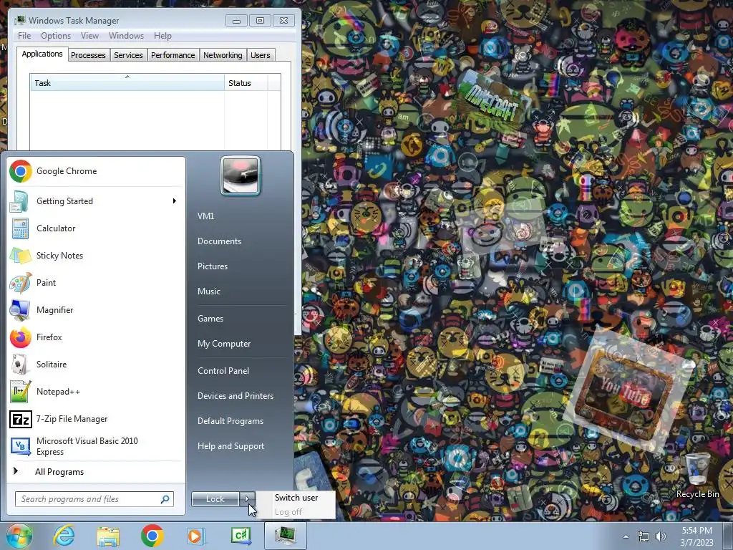
Task: Click the Lock button
Action: pyautogui.click(x=215, y=499)
